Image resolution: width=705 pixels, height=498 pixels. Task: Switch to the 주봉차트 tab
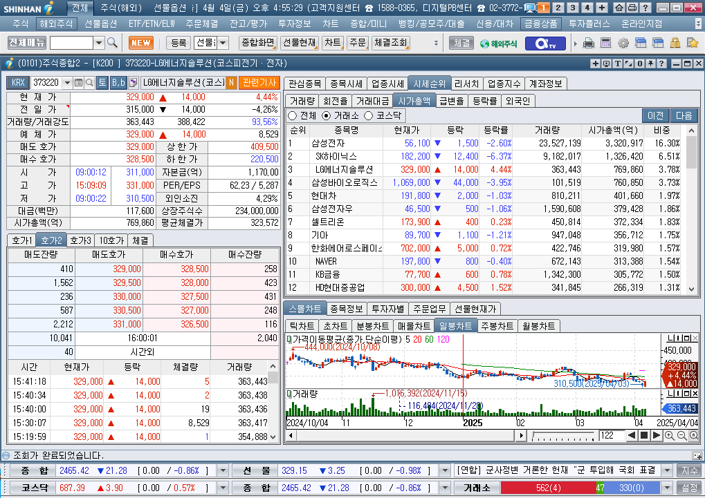497,326
